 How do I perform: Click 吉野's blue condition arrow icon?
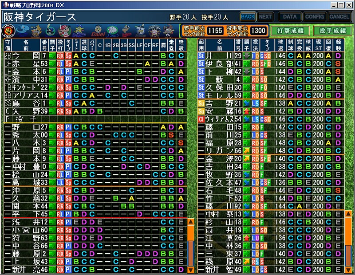[x=247, y=103]
